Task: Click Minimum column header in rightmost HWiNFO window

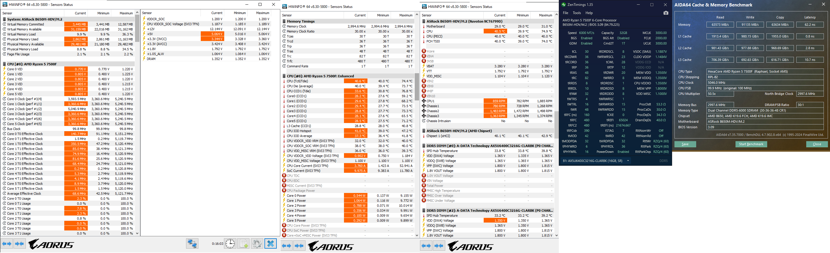Action: click(520, 15)
